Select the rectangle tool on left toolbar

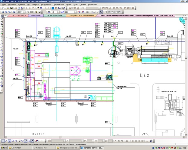coord(2,76)
